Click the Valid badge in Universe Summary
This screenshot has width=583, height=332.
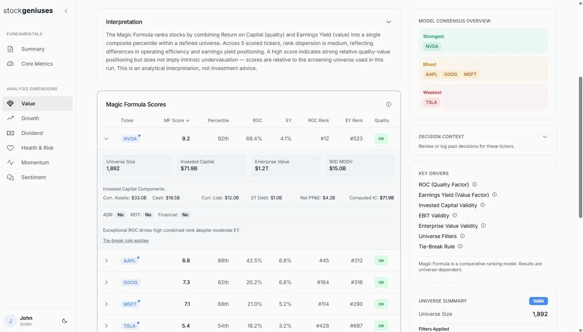point(538,301)
